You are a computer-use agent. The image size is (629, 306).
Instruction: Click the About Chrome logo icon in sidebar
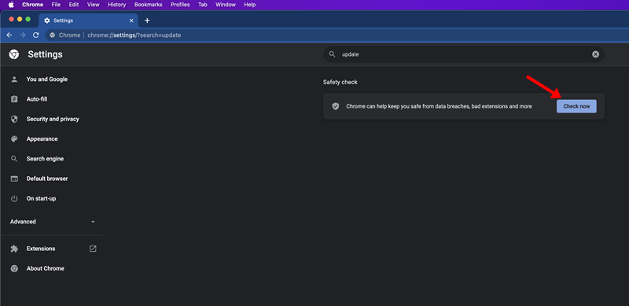tap(14, 269)
